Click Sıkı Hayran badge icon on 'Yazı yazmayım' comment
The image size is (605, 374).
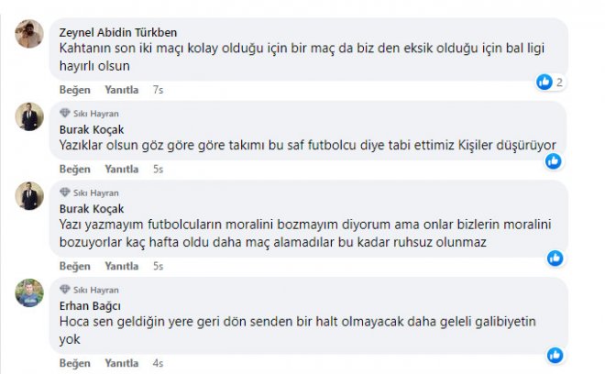64,192
